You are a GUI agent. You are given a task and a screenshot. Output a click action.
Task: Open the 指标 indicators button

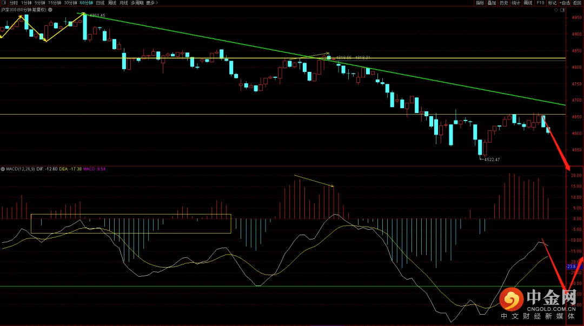point(480,3)
